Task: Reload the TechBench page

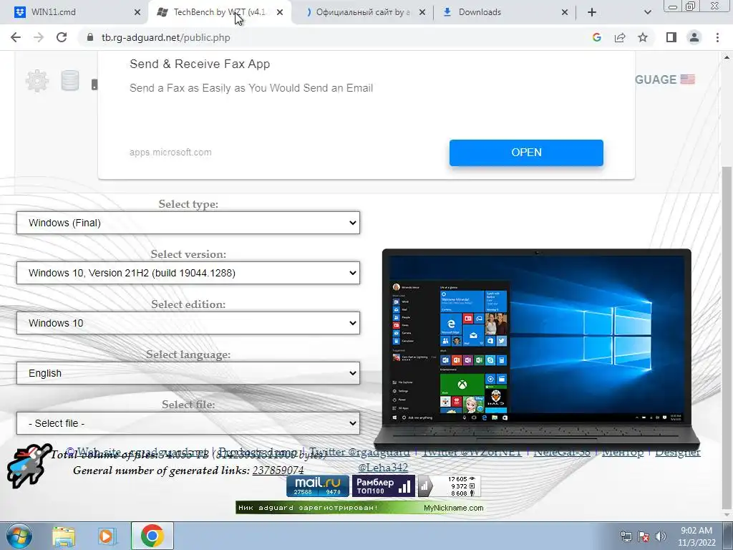Action: point(62,37)
